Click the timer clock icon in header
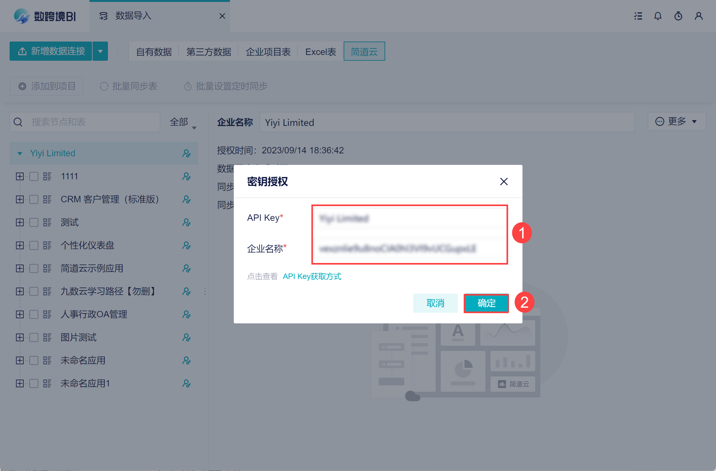Screen dimensions: 716x471 [x=678, y=16]
